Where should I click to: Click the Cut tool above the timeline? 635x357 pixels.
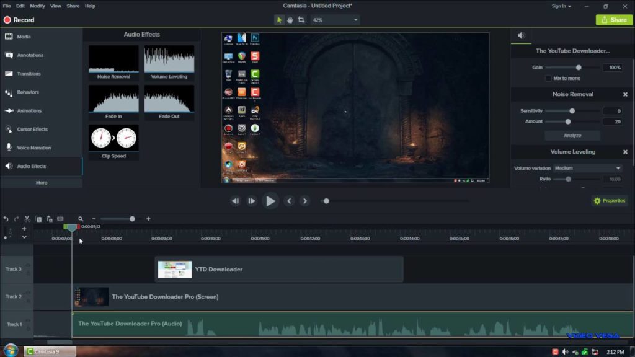point(27,219)
